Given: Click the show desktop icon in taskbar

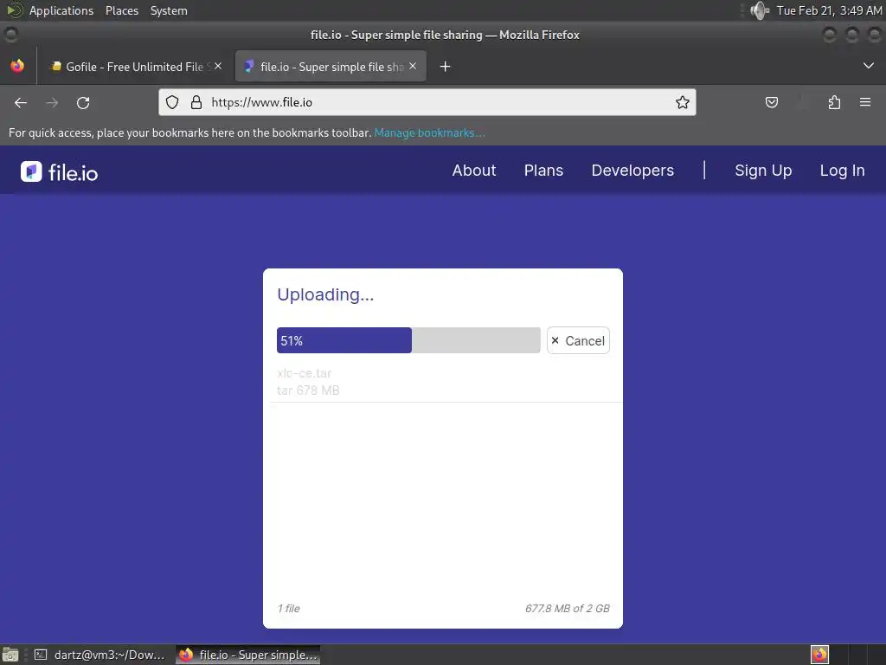Looking at the screenshot, I should [x=10, y=655].
